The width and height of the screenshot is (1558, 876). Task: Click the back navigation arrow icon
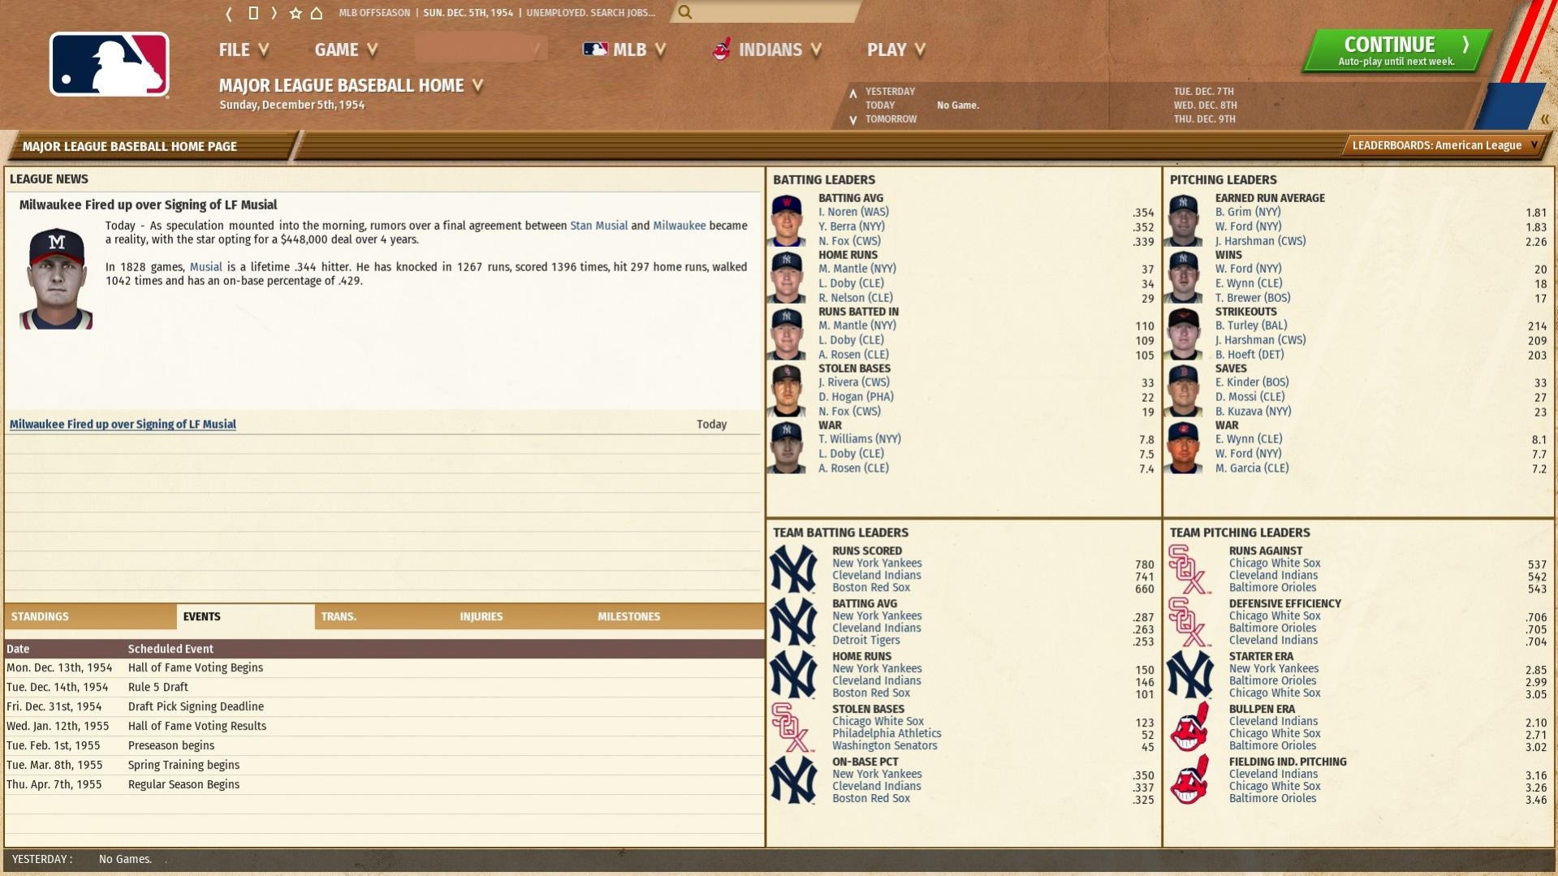[x=229, y=13]
